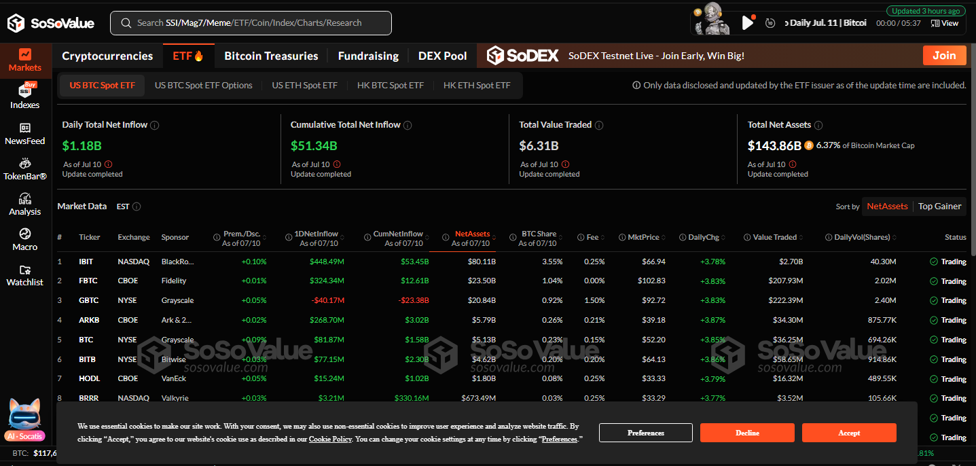Click info icon beside Cumulative Total Net Inflow

[x=408, y=125]
